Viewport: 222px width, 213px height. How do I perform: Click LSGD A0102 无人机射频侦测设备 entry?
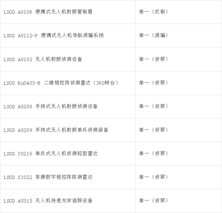(43, 59)
